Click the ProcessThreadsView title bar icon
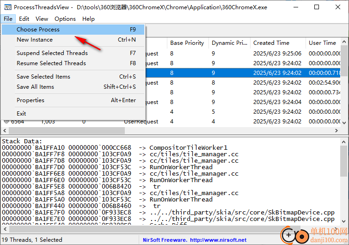The width and height of the screenshot is (349, 245). click(x=8, y=7)
